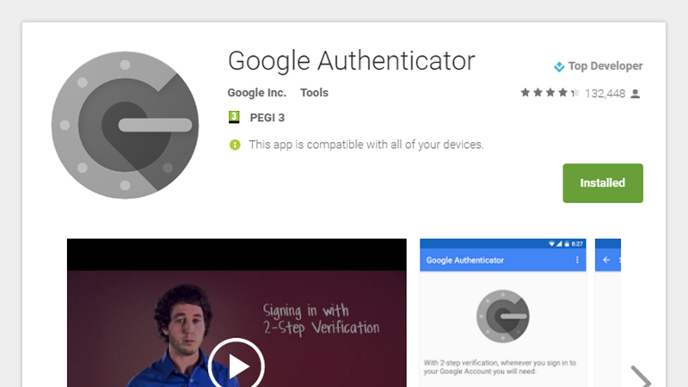This screenshot has height=387, width=688.
Task: Open the Tools category link
Action: pyautogui.click(x=314, y=93)
